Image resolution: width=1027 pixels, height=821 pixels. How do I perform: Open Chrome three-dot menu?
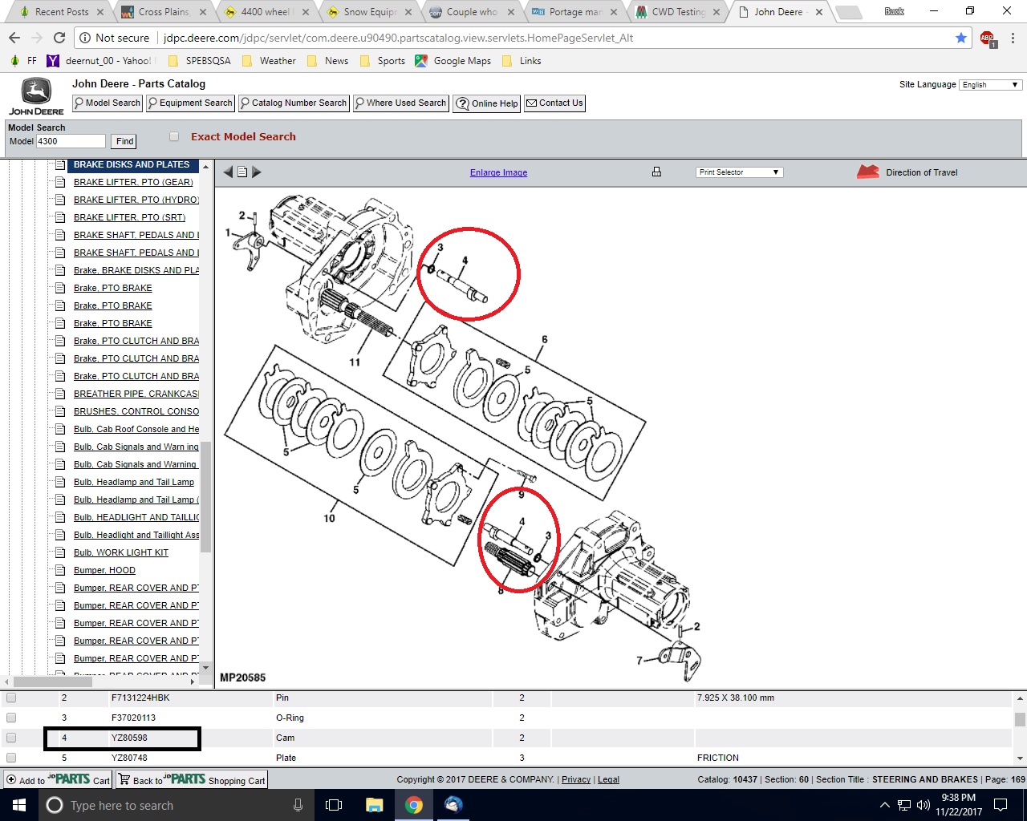[1013, 38]
